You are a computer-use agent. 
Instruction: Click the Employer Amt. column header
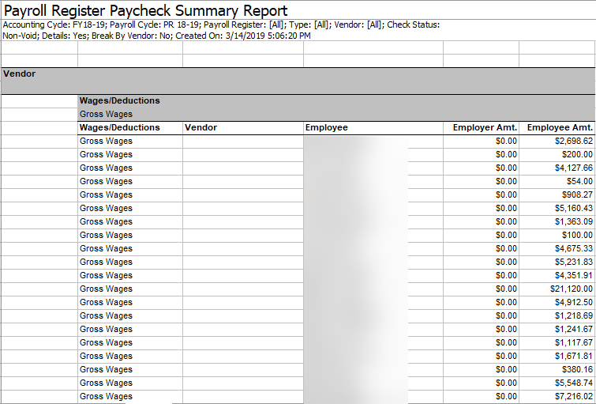point(485,127)
